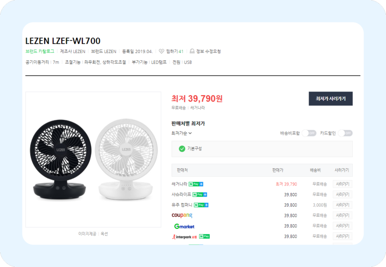This screenshot has height=267, width=386.
Task: Expand the 최저가순 sort dropdown
Action: point(181,133)
